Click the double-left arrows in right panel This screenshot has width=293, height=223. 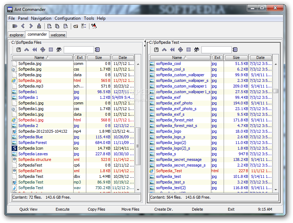pos(172,50)
